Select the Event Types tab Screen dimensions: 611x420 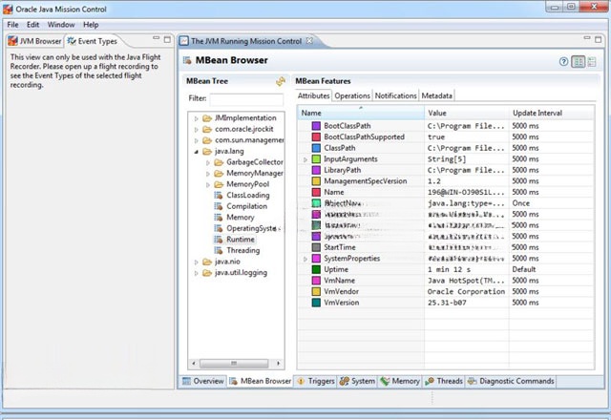coord(93,41)
